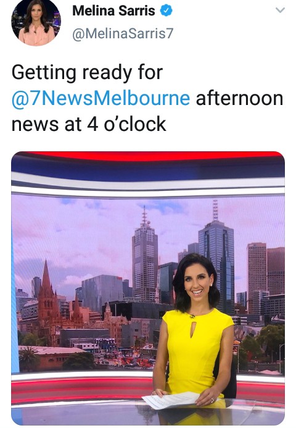Click the papers on the news desk
This screenshot has width=296, height=428.
click(x=171, y=400)
